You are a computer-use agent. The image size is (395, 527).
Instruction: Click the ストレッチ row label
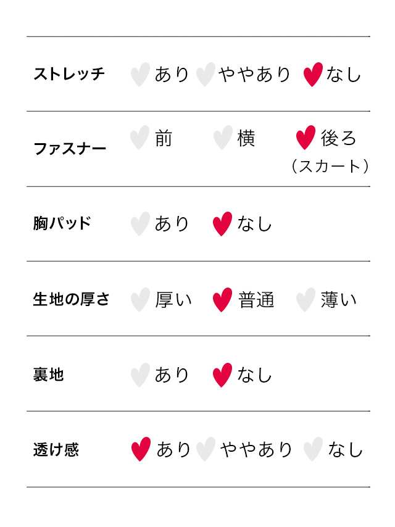pos(69,75)
